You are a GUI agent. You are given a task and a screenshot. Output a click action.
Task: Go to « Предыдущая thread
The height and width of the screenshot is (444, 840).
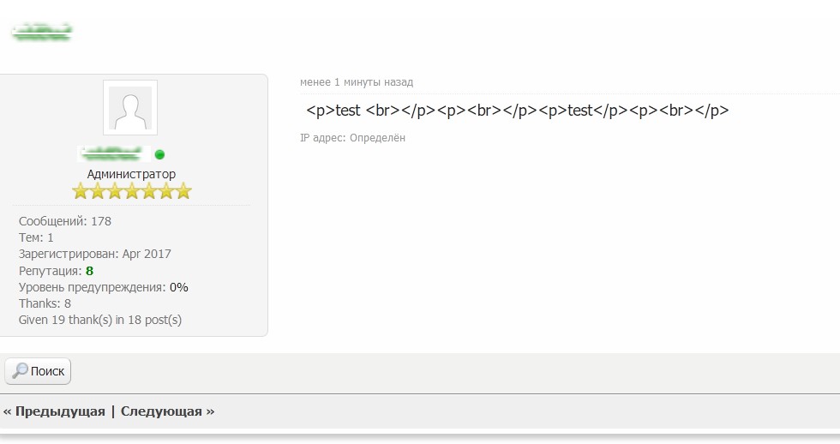click(x=54, y=411)
